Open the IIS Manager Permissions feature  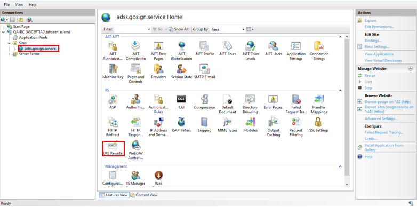pyautogui.click(x=135, y=178)
